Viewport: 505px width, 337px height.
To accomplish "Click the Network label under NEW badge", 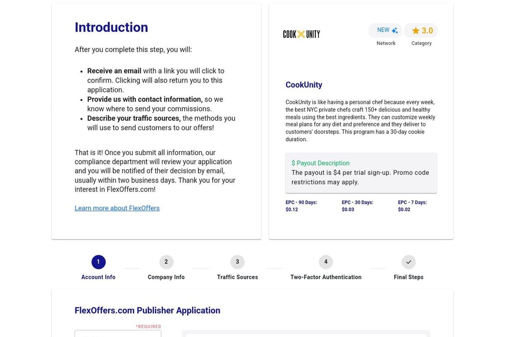I will coord(386,43).
